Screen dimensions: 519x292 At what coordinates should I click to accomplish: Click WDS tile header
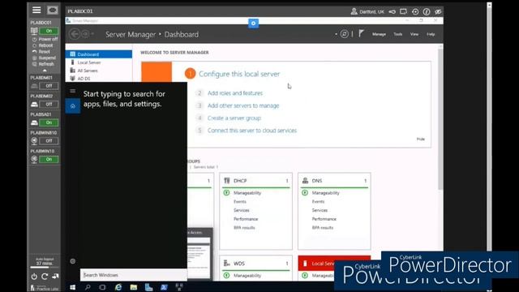pos(256,264)
